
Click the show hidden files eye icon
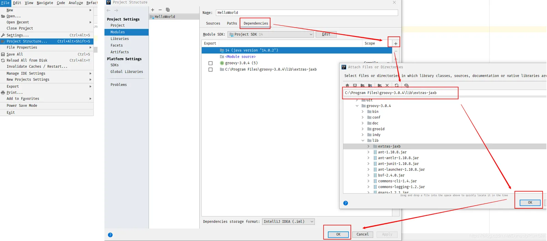[406, 86]
